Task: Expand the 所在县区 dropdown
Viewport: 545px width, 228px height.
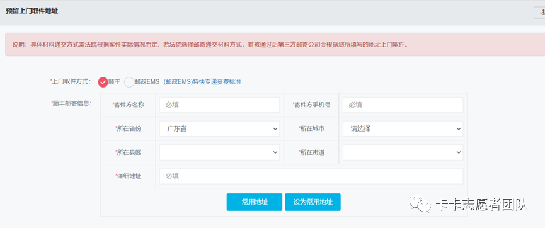Action: 219,152
